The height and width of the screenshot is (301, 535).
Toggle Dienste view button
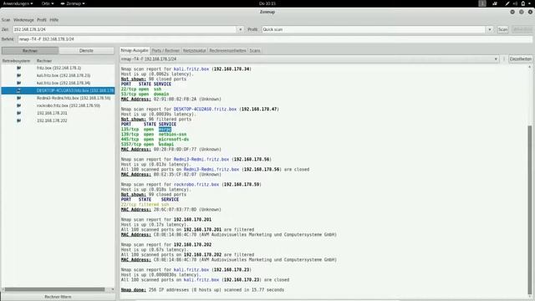coord(86,50)
